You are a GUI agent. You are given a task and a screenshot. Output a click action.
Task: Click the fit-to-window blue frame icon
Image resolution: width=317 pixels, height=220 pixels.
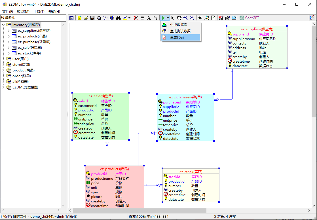[234, 18]
